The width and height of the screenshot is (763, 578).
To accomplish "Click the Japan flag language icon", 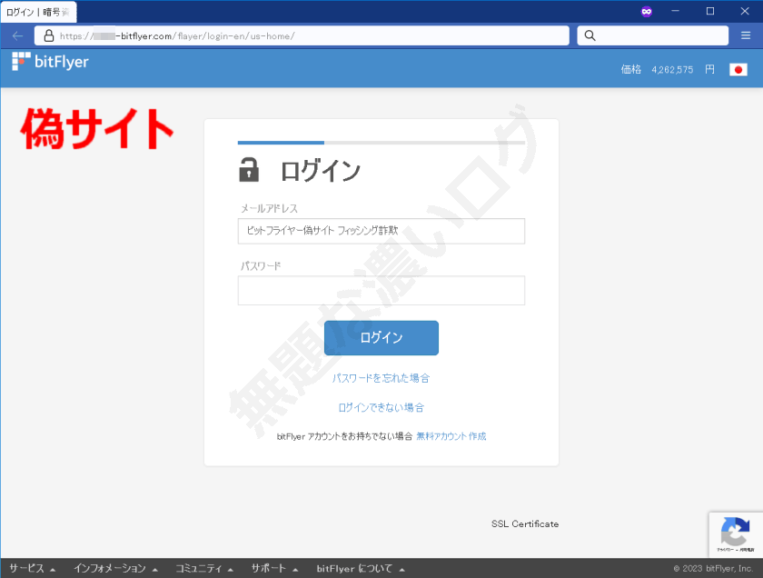I will coord(738,70).
